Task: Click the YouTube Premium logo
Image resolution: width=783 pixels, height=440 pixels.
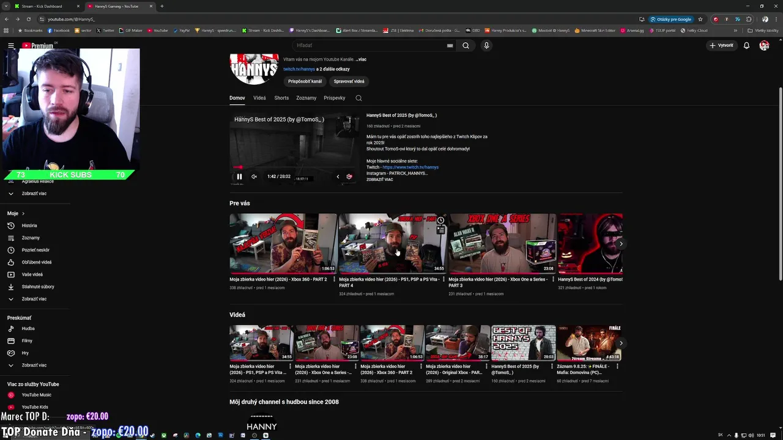Action: tap(38, 46)
